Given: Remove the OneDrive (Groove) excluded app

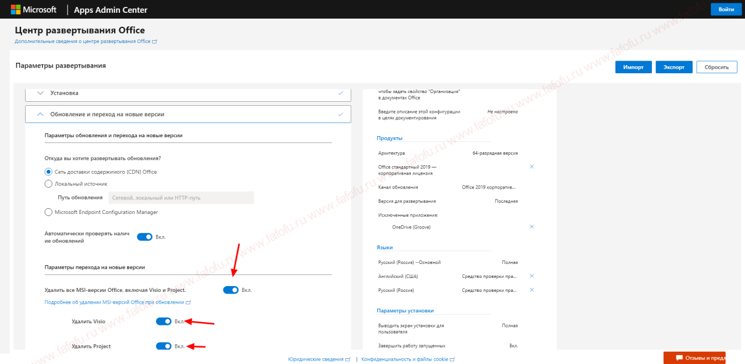Looking at the screenshot, I should [x=531, y=227].
